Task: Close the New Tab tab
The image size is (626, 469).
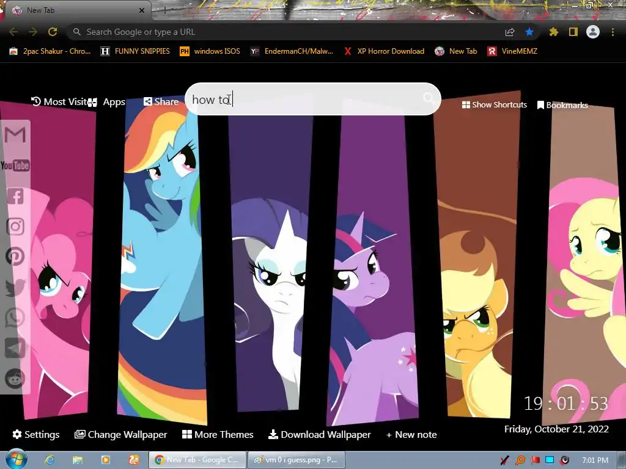Action: (142, 10)
